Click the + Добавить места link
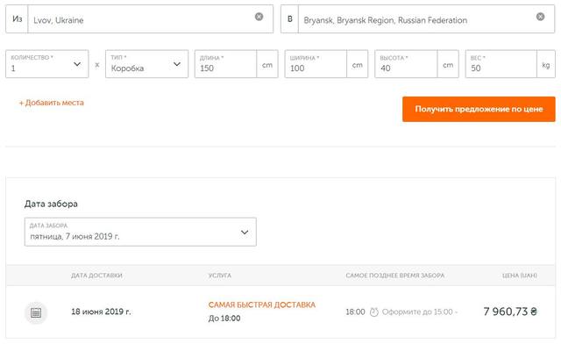The height and width of the screenshot is (344, 561). click(x=52, y=103)
